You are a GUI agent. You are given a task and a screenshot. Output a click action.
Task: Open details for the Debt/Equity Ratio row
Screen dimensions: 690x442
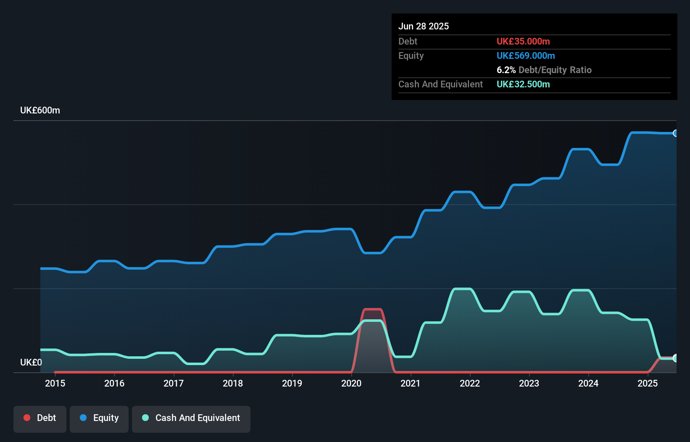(x=544, y=70)
